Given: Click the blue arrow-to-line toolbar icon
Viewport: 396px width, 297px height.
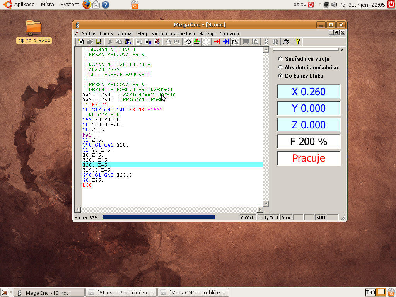Looking at the screenshot, I should pyautogui.click(x=226, y=42).
